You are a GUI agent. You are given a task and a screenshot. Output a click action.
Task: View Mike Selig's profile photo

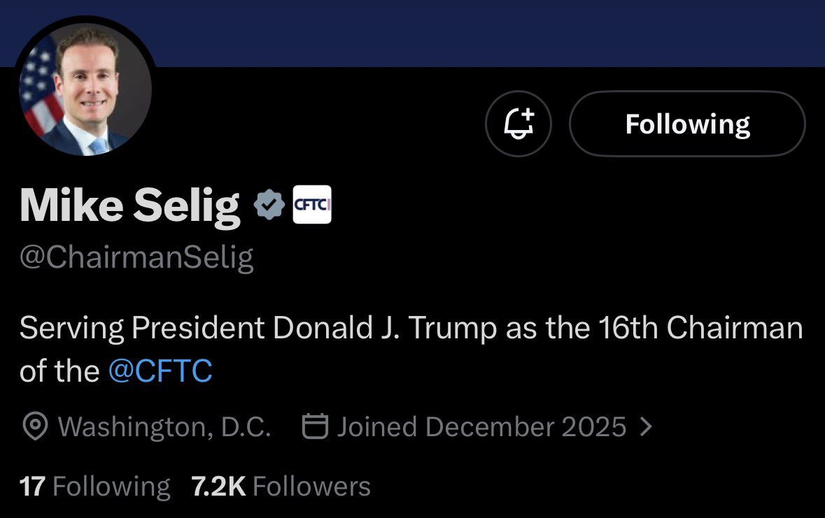coord(86,89)
